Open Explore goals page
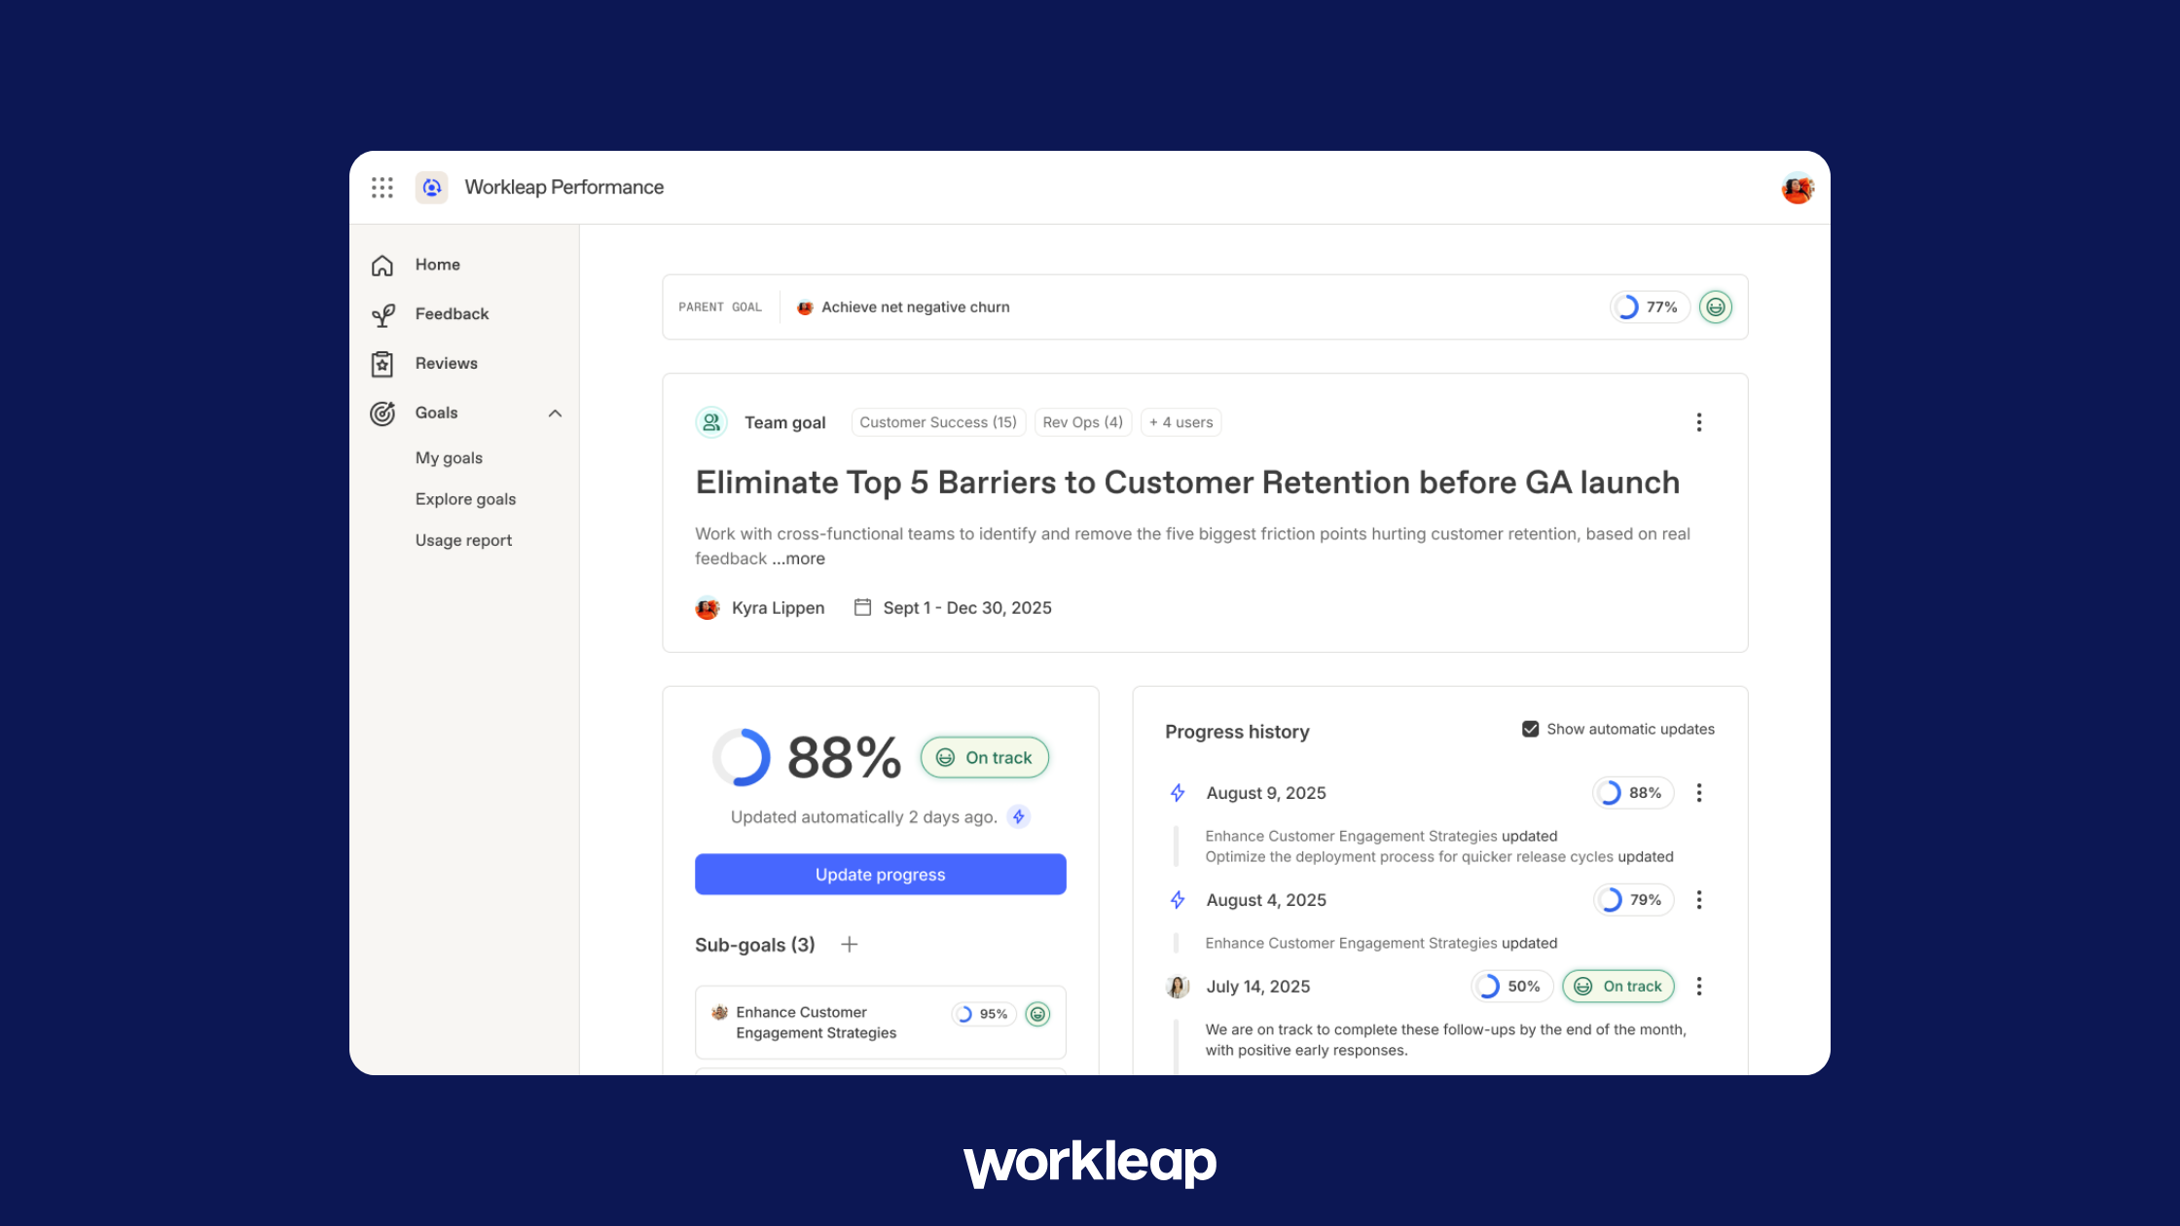The height and width of the screenshot is (1226, 2180). [x=465, y=499]
